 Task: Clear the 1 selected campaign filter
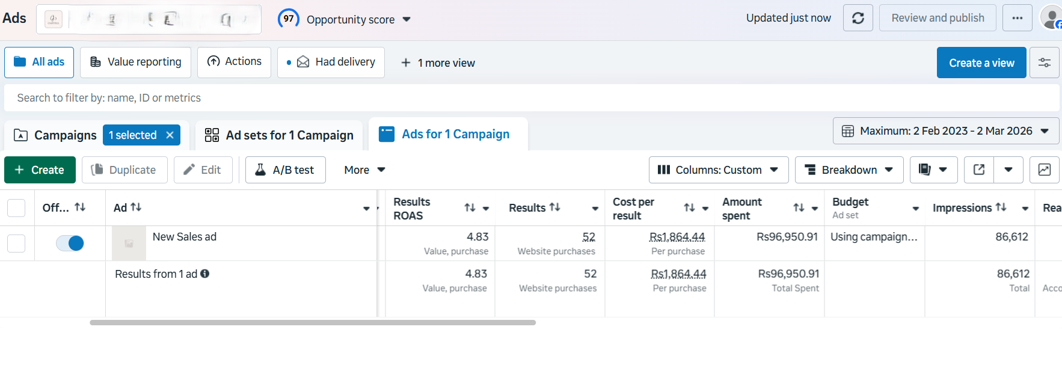(170, 135)
